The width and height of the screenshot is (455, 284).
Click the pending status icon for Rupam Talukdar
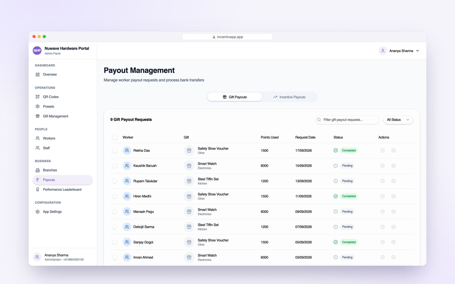pyautogui.click(x=336, y=181)
